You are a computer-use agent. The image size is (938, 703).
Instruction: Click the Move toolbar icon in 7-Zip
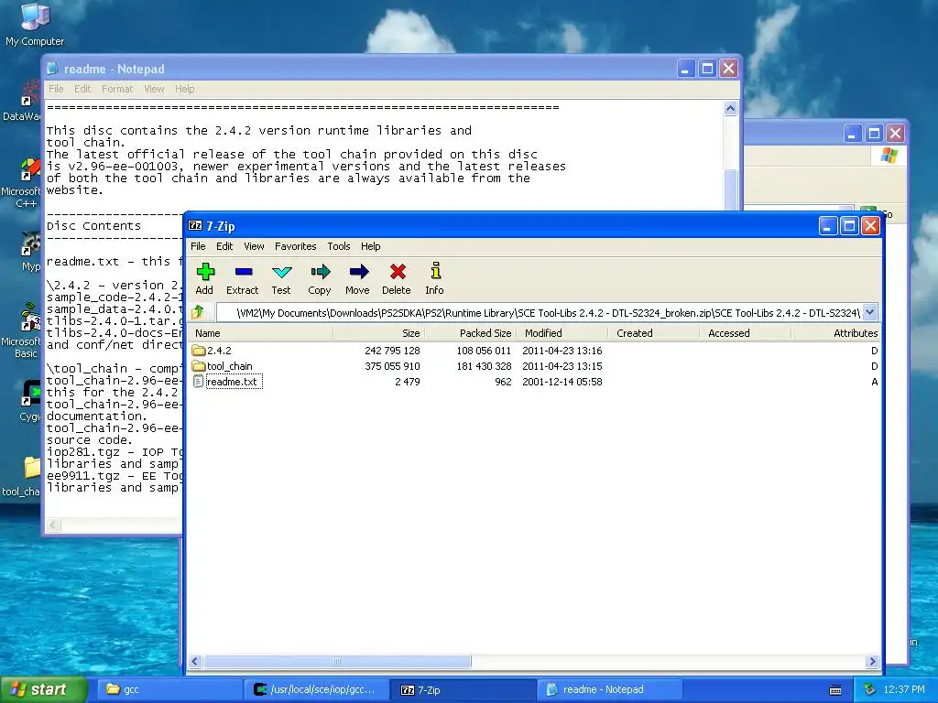(x=358, y=278)
